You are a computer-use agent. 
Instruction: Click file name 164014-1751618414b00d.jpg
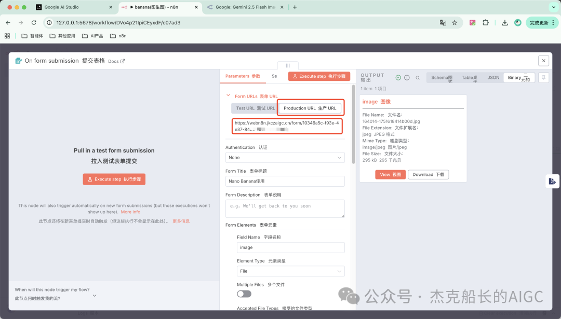point(391,121)
